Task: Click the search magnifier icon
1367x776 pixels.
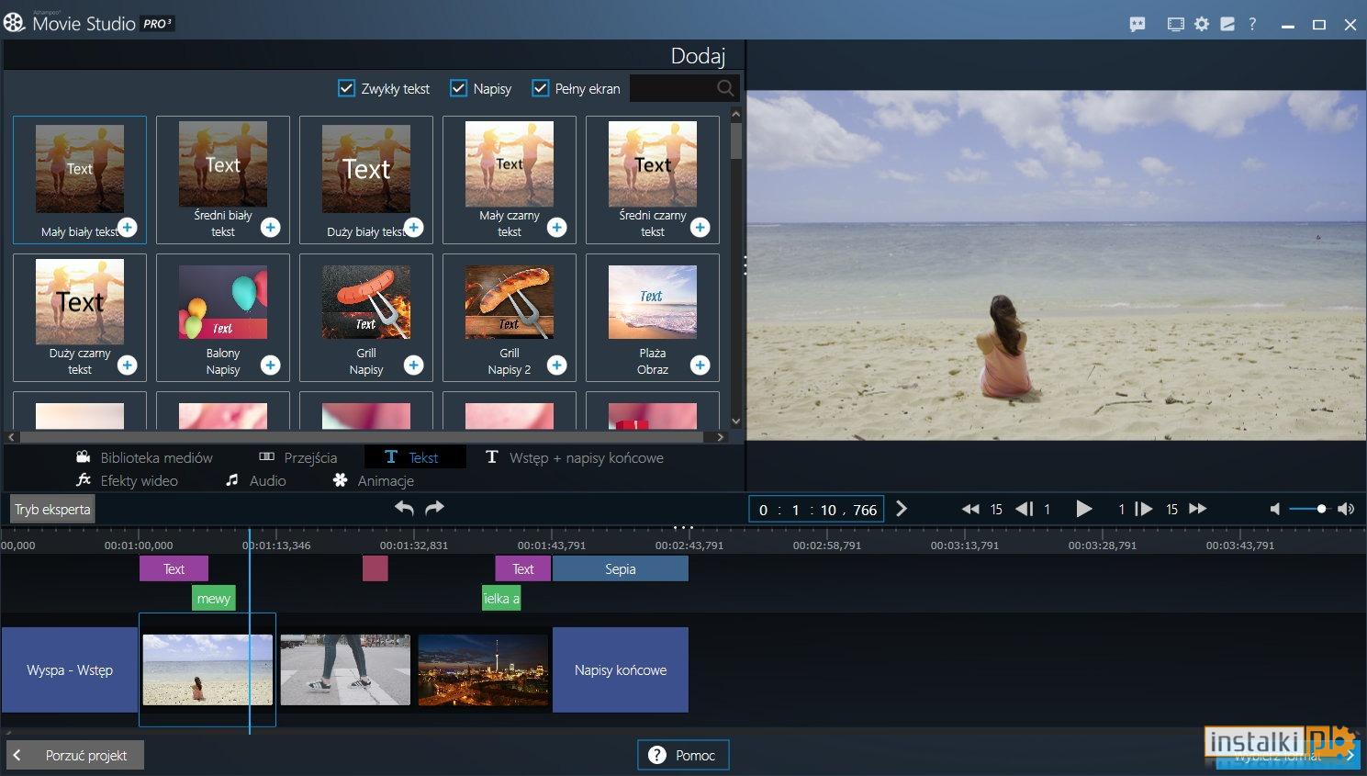Action: [x=725, y=88]
